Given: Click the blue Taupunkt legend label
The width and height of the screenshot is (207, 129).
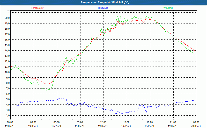Looking at the screenshot, I should pos(102,8).
